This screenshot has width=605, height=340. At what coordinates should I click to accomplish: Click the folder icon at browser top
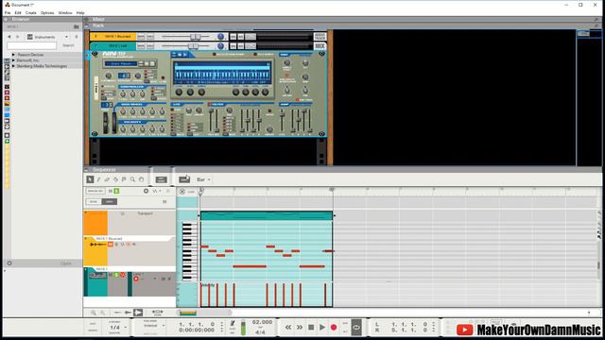pos(76,26)
